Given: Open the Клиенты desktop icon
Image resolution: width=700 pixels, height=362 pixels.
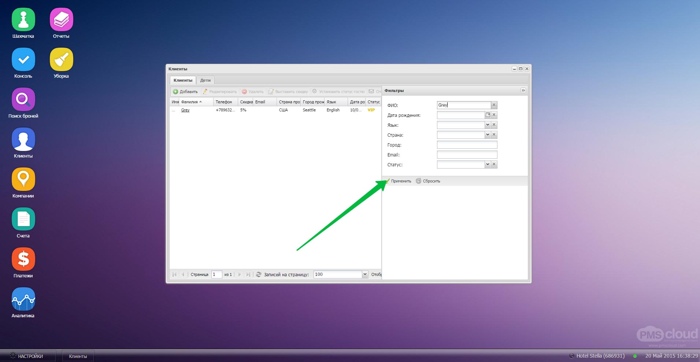Looking at the screenshot, I should point(23,139).
